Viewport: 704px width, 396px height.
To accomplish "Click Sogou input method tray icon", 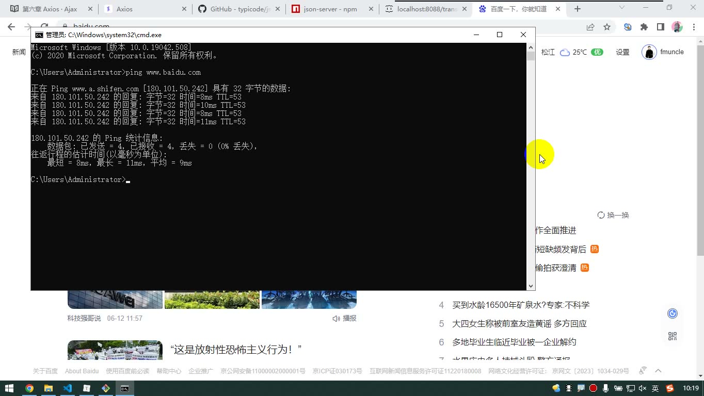I will tap(670, 388).
